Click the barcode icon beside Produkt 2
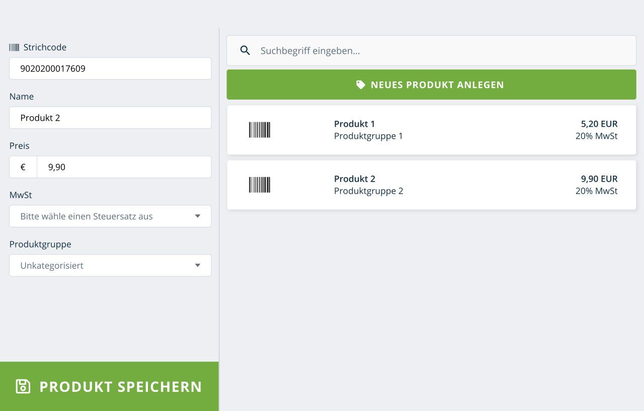 (260, 185)
